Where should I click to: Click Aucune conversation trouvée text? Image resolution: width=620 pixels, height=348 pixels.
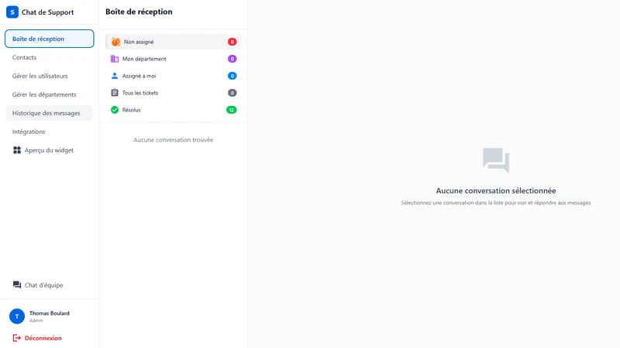[x=173, y=140]
